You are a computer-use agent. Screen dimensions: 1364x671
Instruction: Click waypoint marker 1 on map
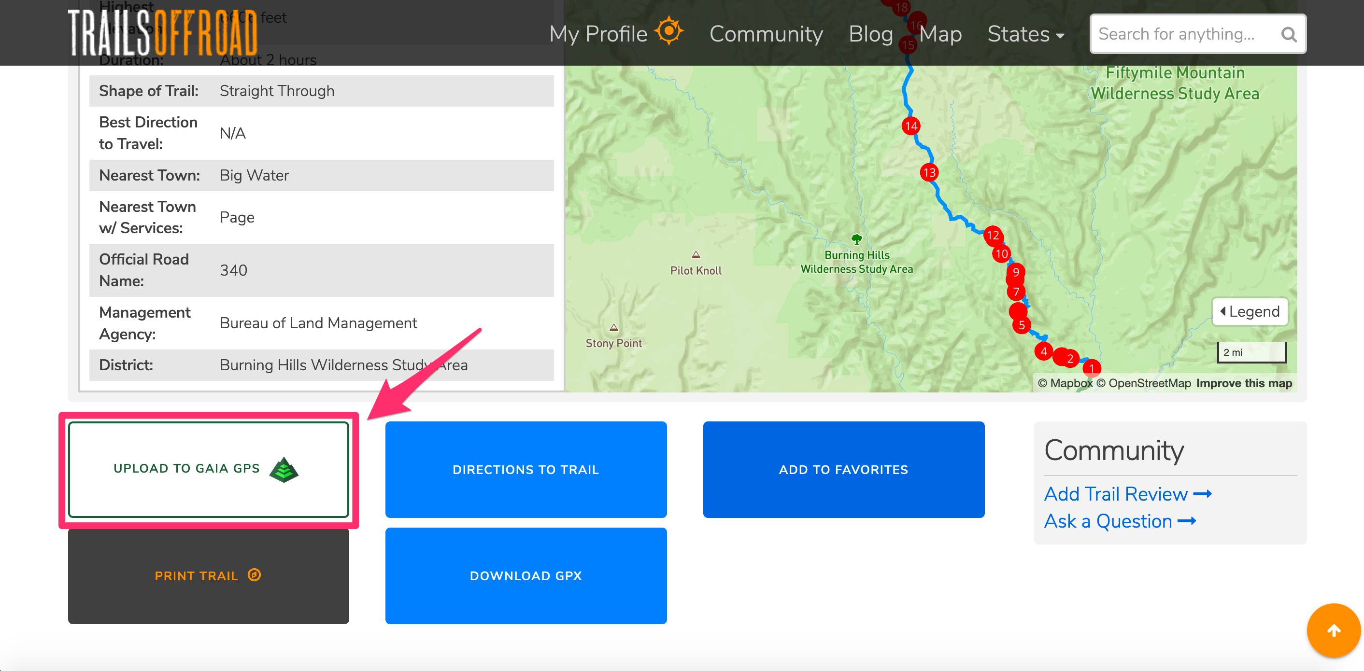(1092, 368)
